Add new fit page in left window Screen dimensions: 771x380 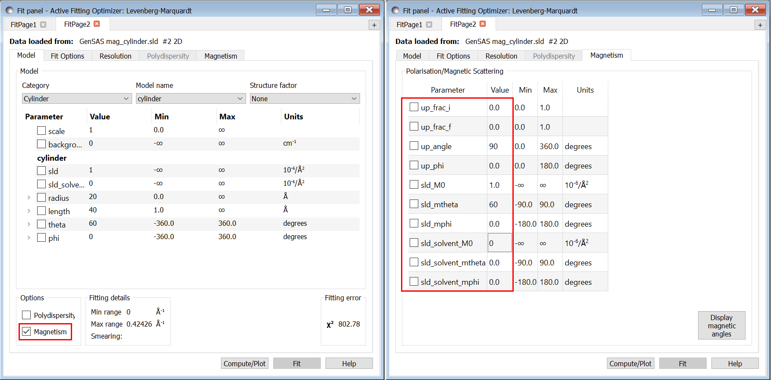click(x=374, y=25)
